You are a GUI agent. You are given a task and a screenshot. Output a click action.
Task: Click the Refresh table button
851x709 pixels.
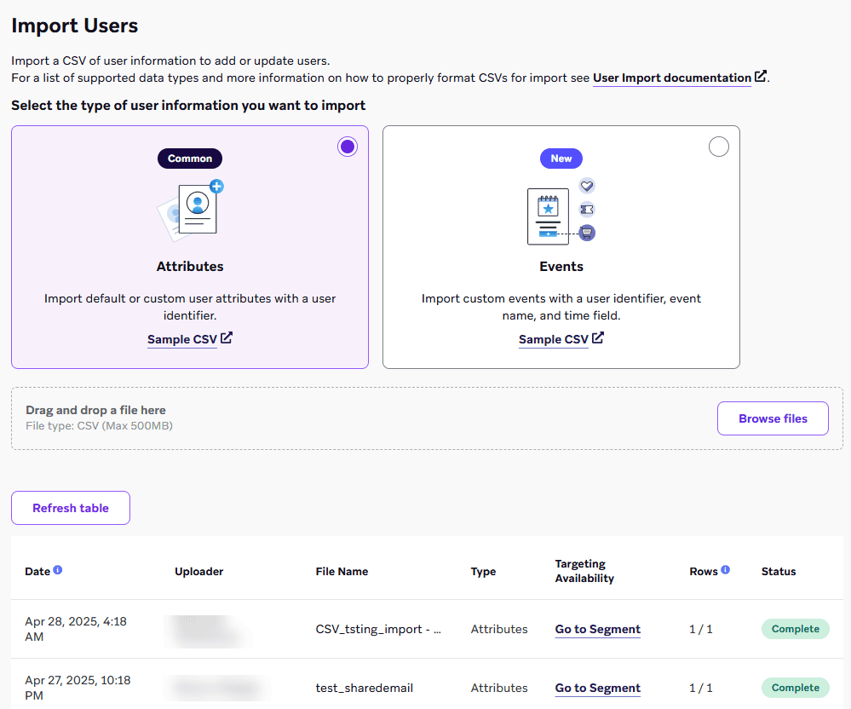pyautogui.click(x=71, y=508)
